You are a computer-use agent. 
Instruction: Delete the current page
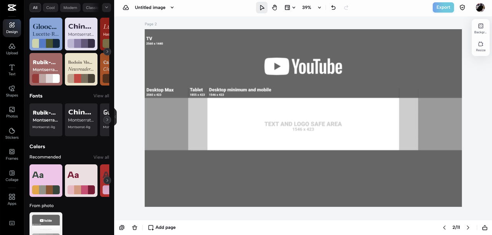coord(135,227)
